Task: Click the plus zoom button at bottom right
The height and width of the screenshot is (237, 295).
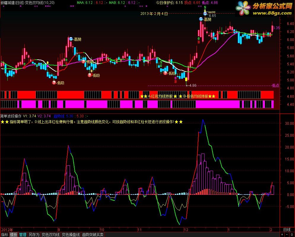Action: point(282,235)
